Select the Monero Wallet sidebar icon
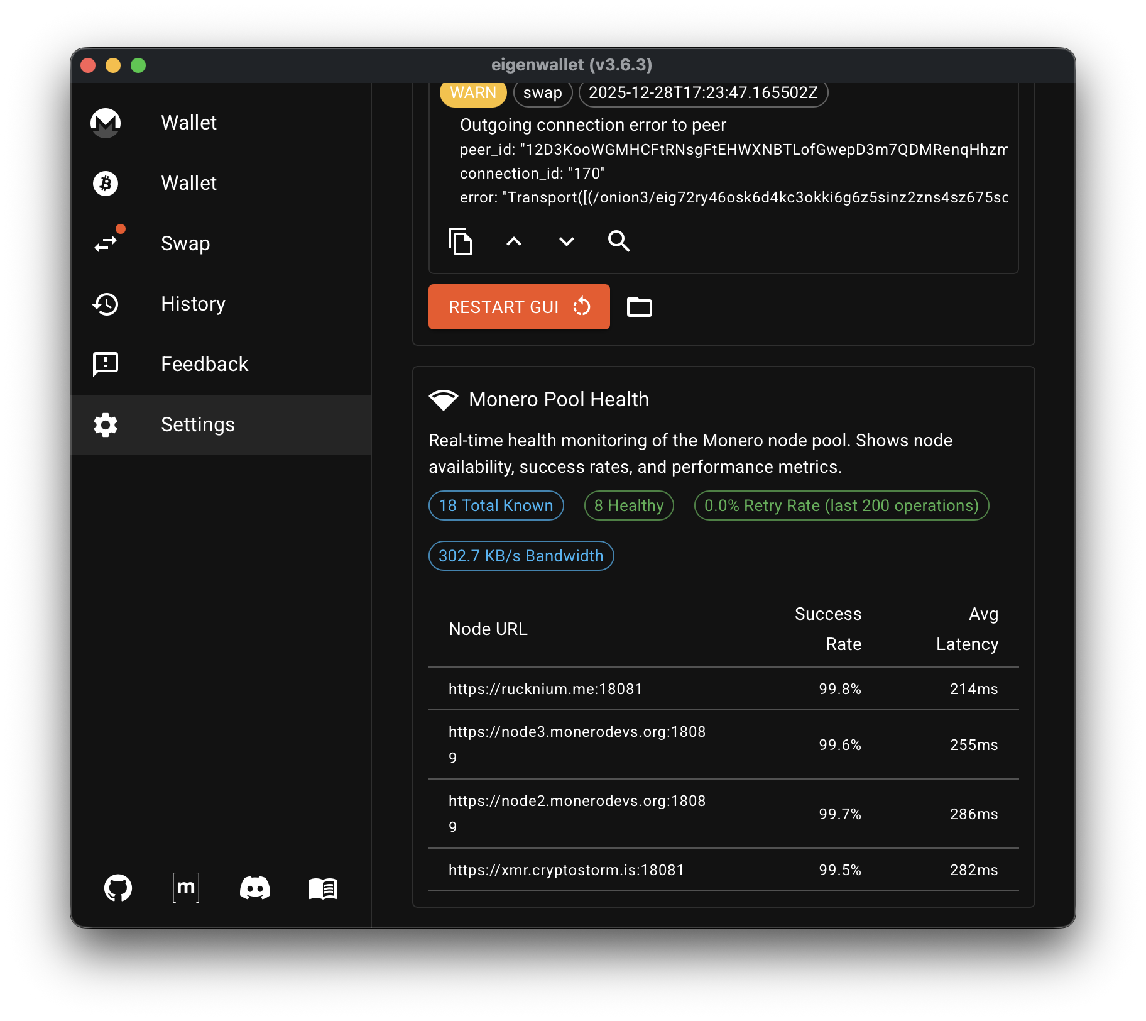Viewport: 1146px width, 1021px height. point(106,123)
